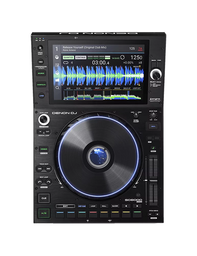The width and height of the screenshot is (197, 256).
Task: Tap the 7A key indicator
Action: tap(140, 49)
